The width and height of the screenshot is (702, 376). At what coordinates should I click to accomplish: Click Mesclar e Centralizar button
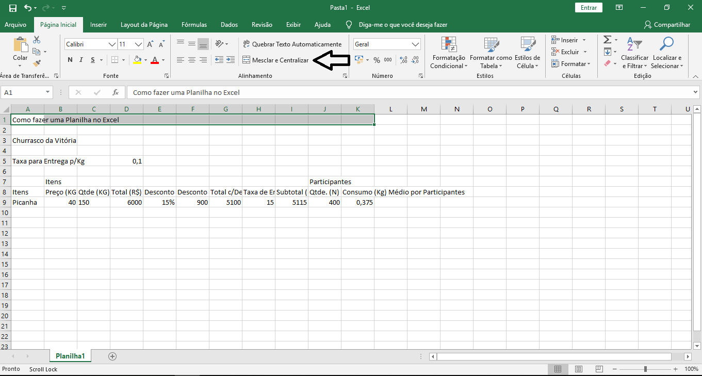point(275,60)
